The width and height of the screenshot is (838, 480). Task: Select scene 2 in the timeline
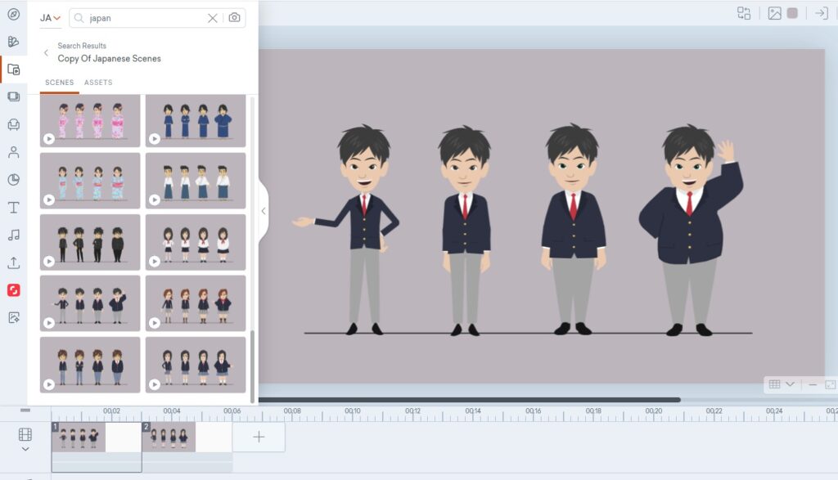point(169,437)
